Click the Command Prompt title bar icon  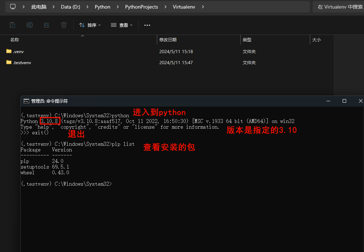point(26,101)
